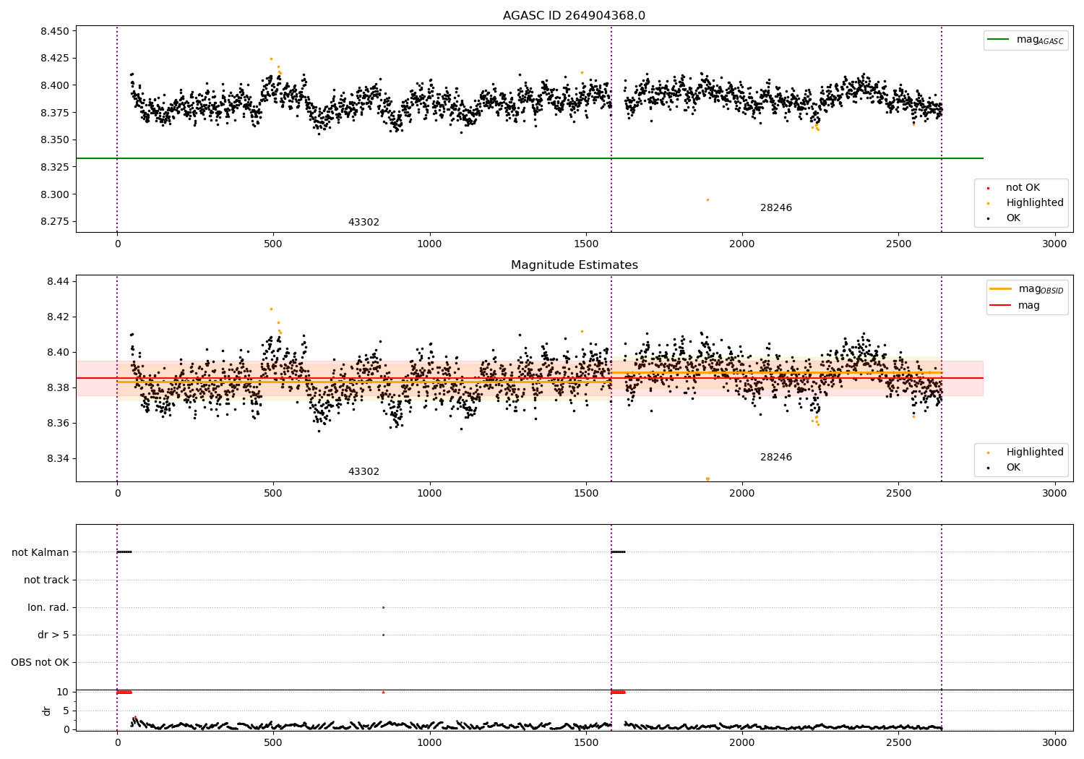
Task: Click 'OK' legend entry in middle plot
Action: [x=1005, y=468]
